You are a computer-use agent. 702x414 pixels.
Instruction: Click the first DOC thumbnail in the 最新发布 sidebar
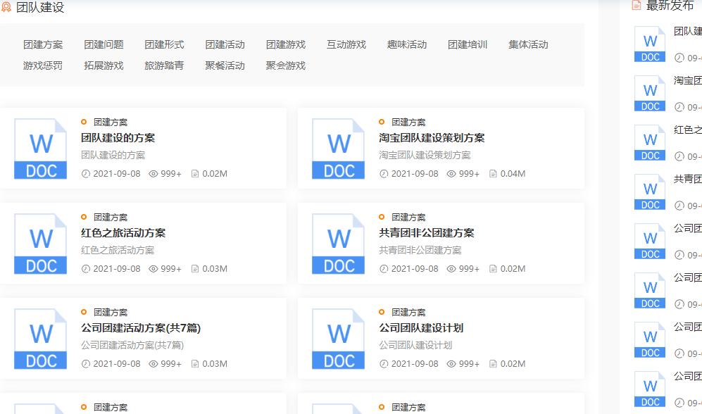click(x=648, y=44)
